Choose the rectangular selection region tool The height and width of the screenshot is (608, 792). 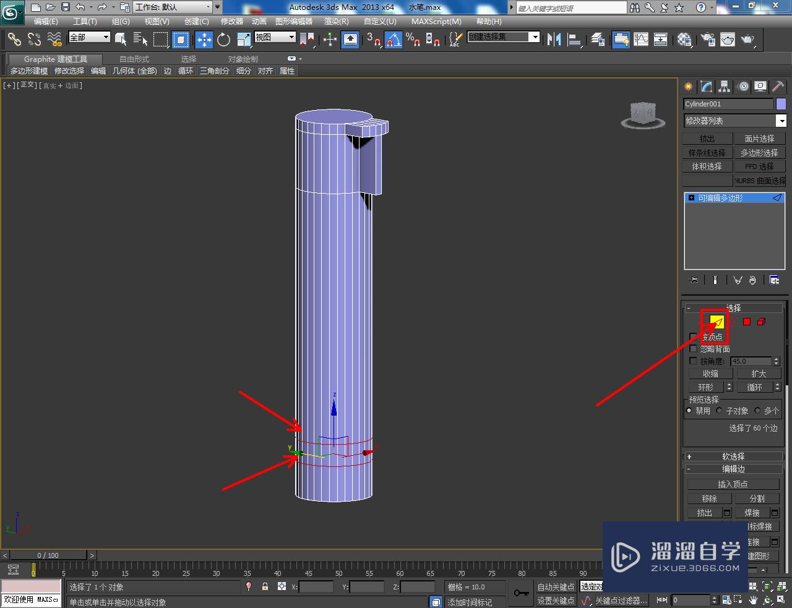click(161, 40)
